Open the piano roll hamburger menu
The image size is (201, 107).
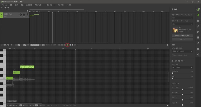tap(167, 45)
